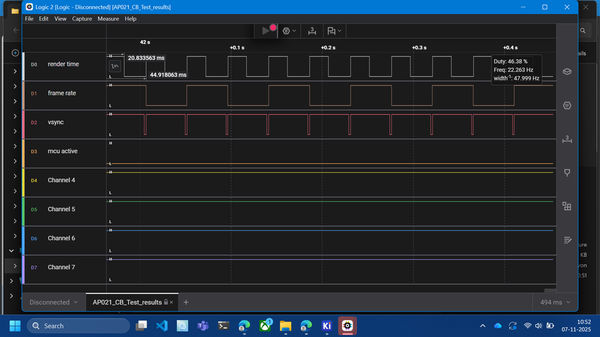Viewport: 600px width, 337px height.
Task: Select the frame rate channel label
Action: pos(62,93)
